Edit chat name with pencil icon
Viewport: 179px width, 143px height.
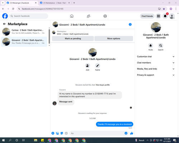[x=97, y=66]
